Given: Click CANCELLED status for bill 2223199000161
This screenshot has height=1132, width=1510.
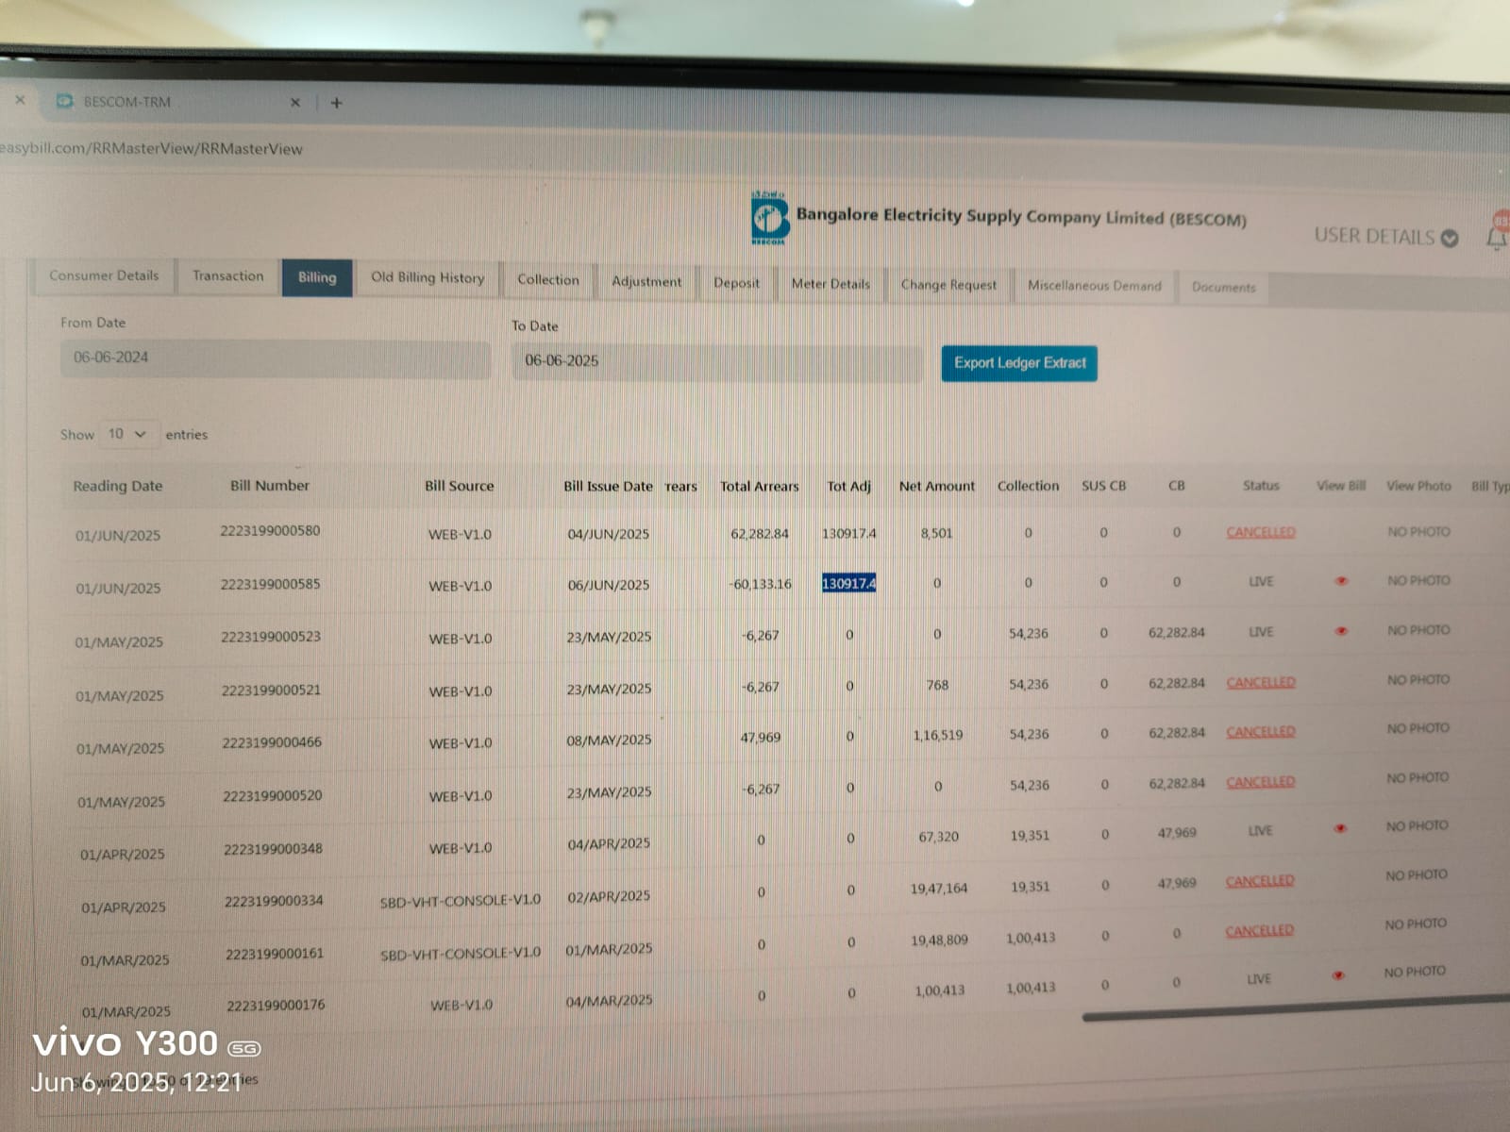Looking at the screenshot, I should (1260, 931).
